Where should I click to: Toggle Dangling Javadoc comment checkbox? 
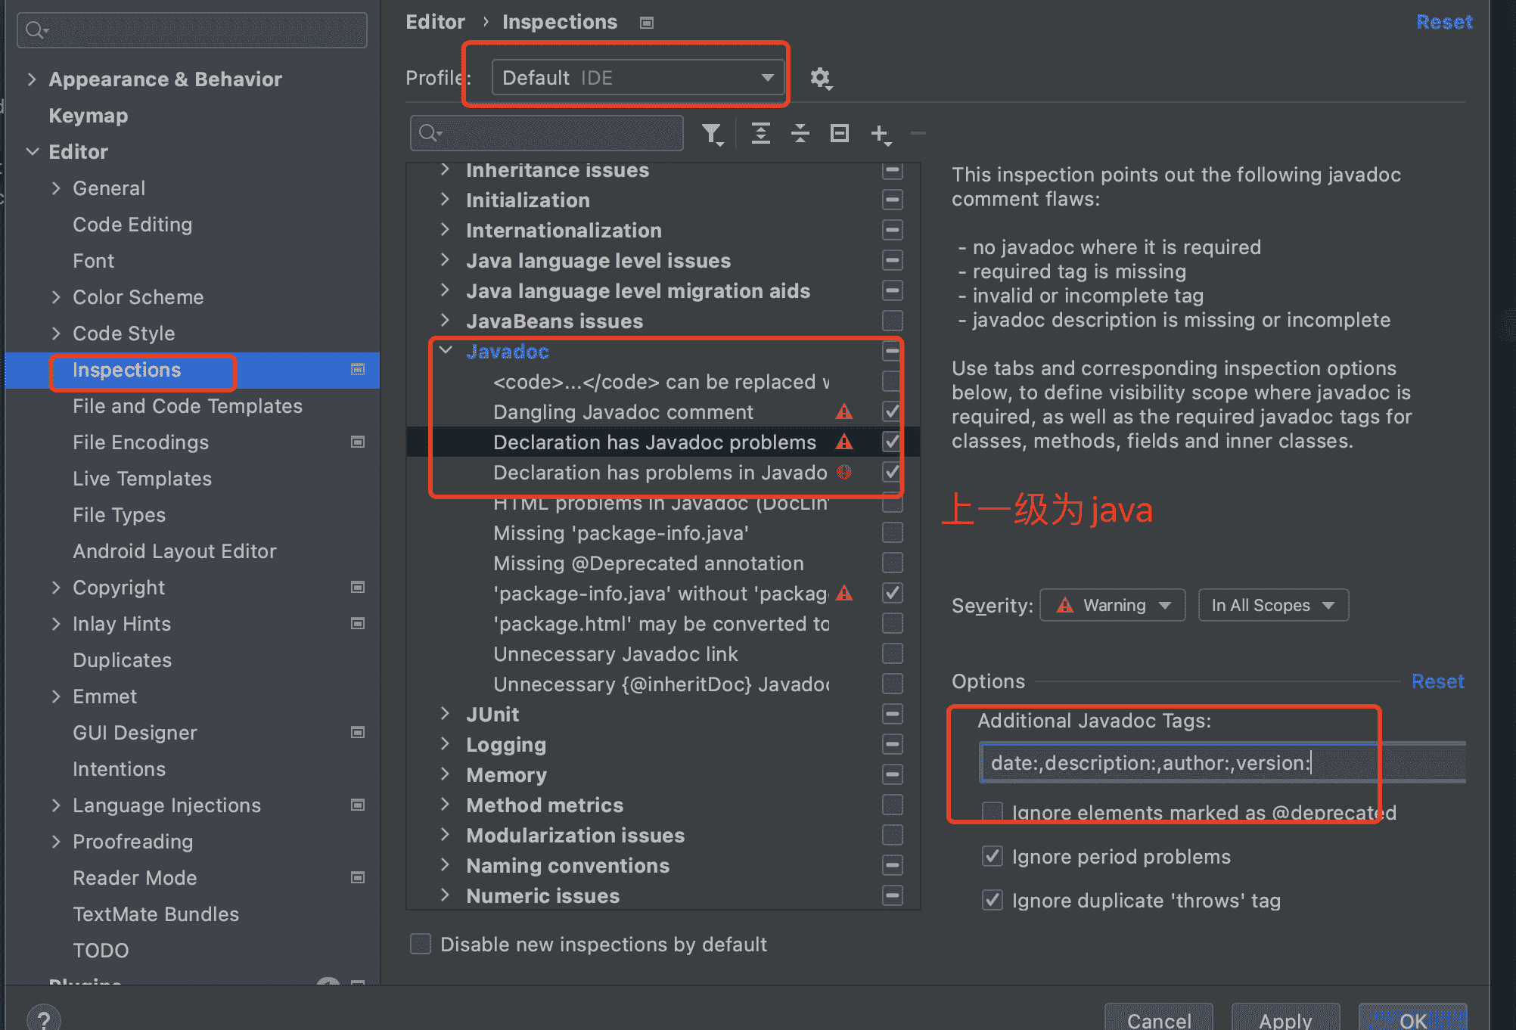[893, 411]
